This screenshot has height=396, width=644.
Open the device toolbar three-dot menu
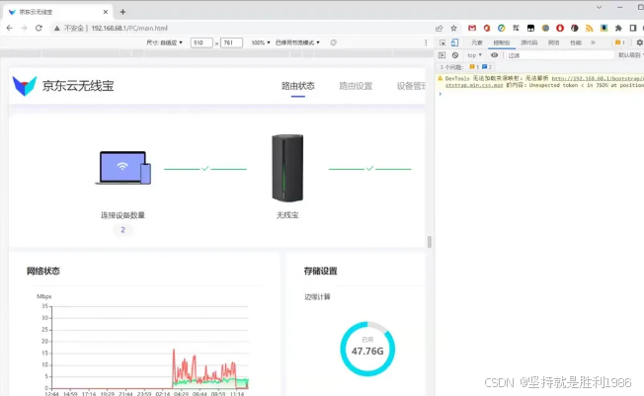click(426, 42)
